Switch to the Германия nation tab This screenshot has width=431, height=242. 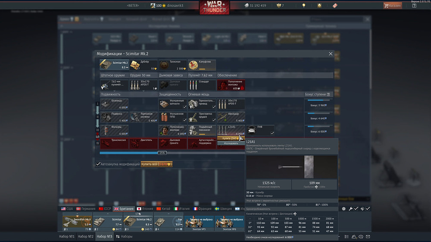86,209
